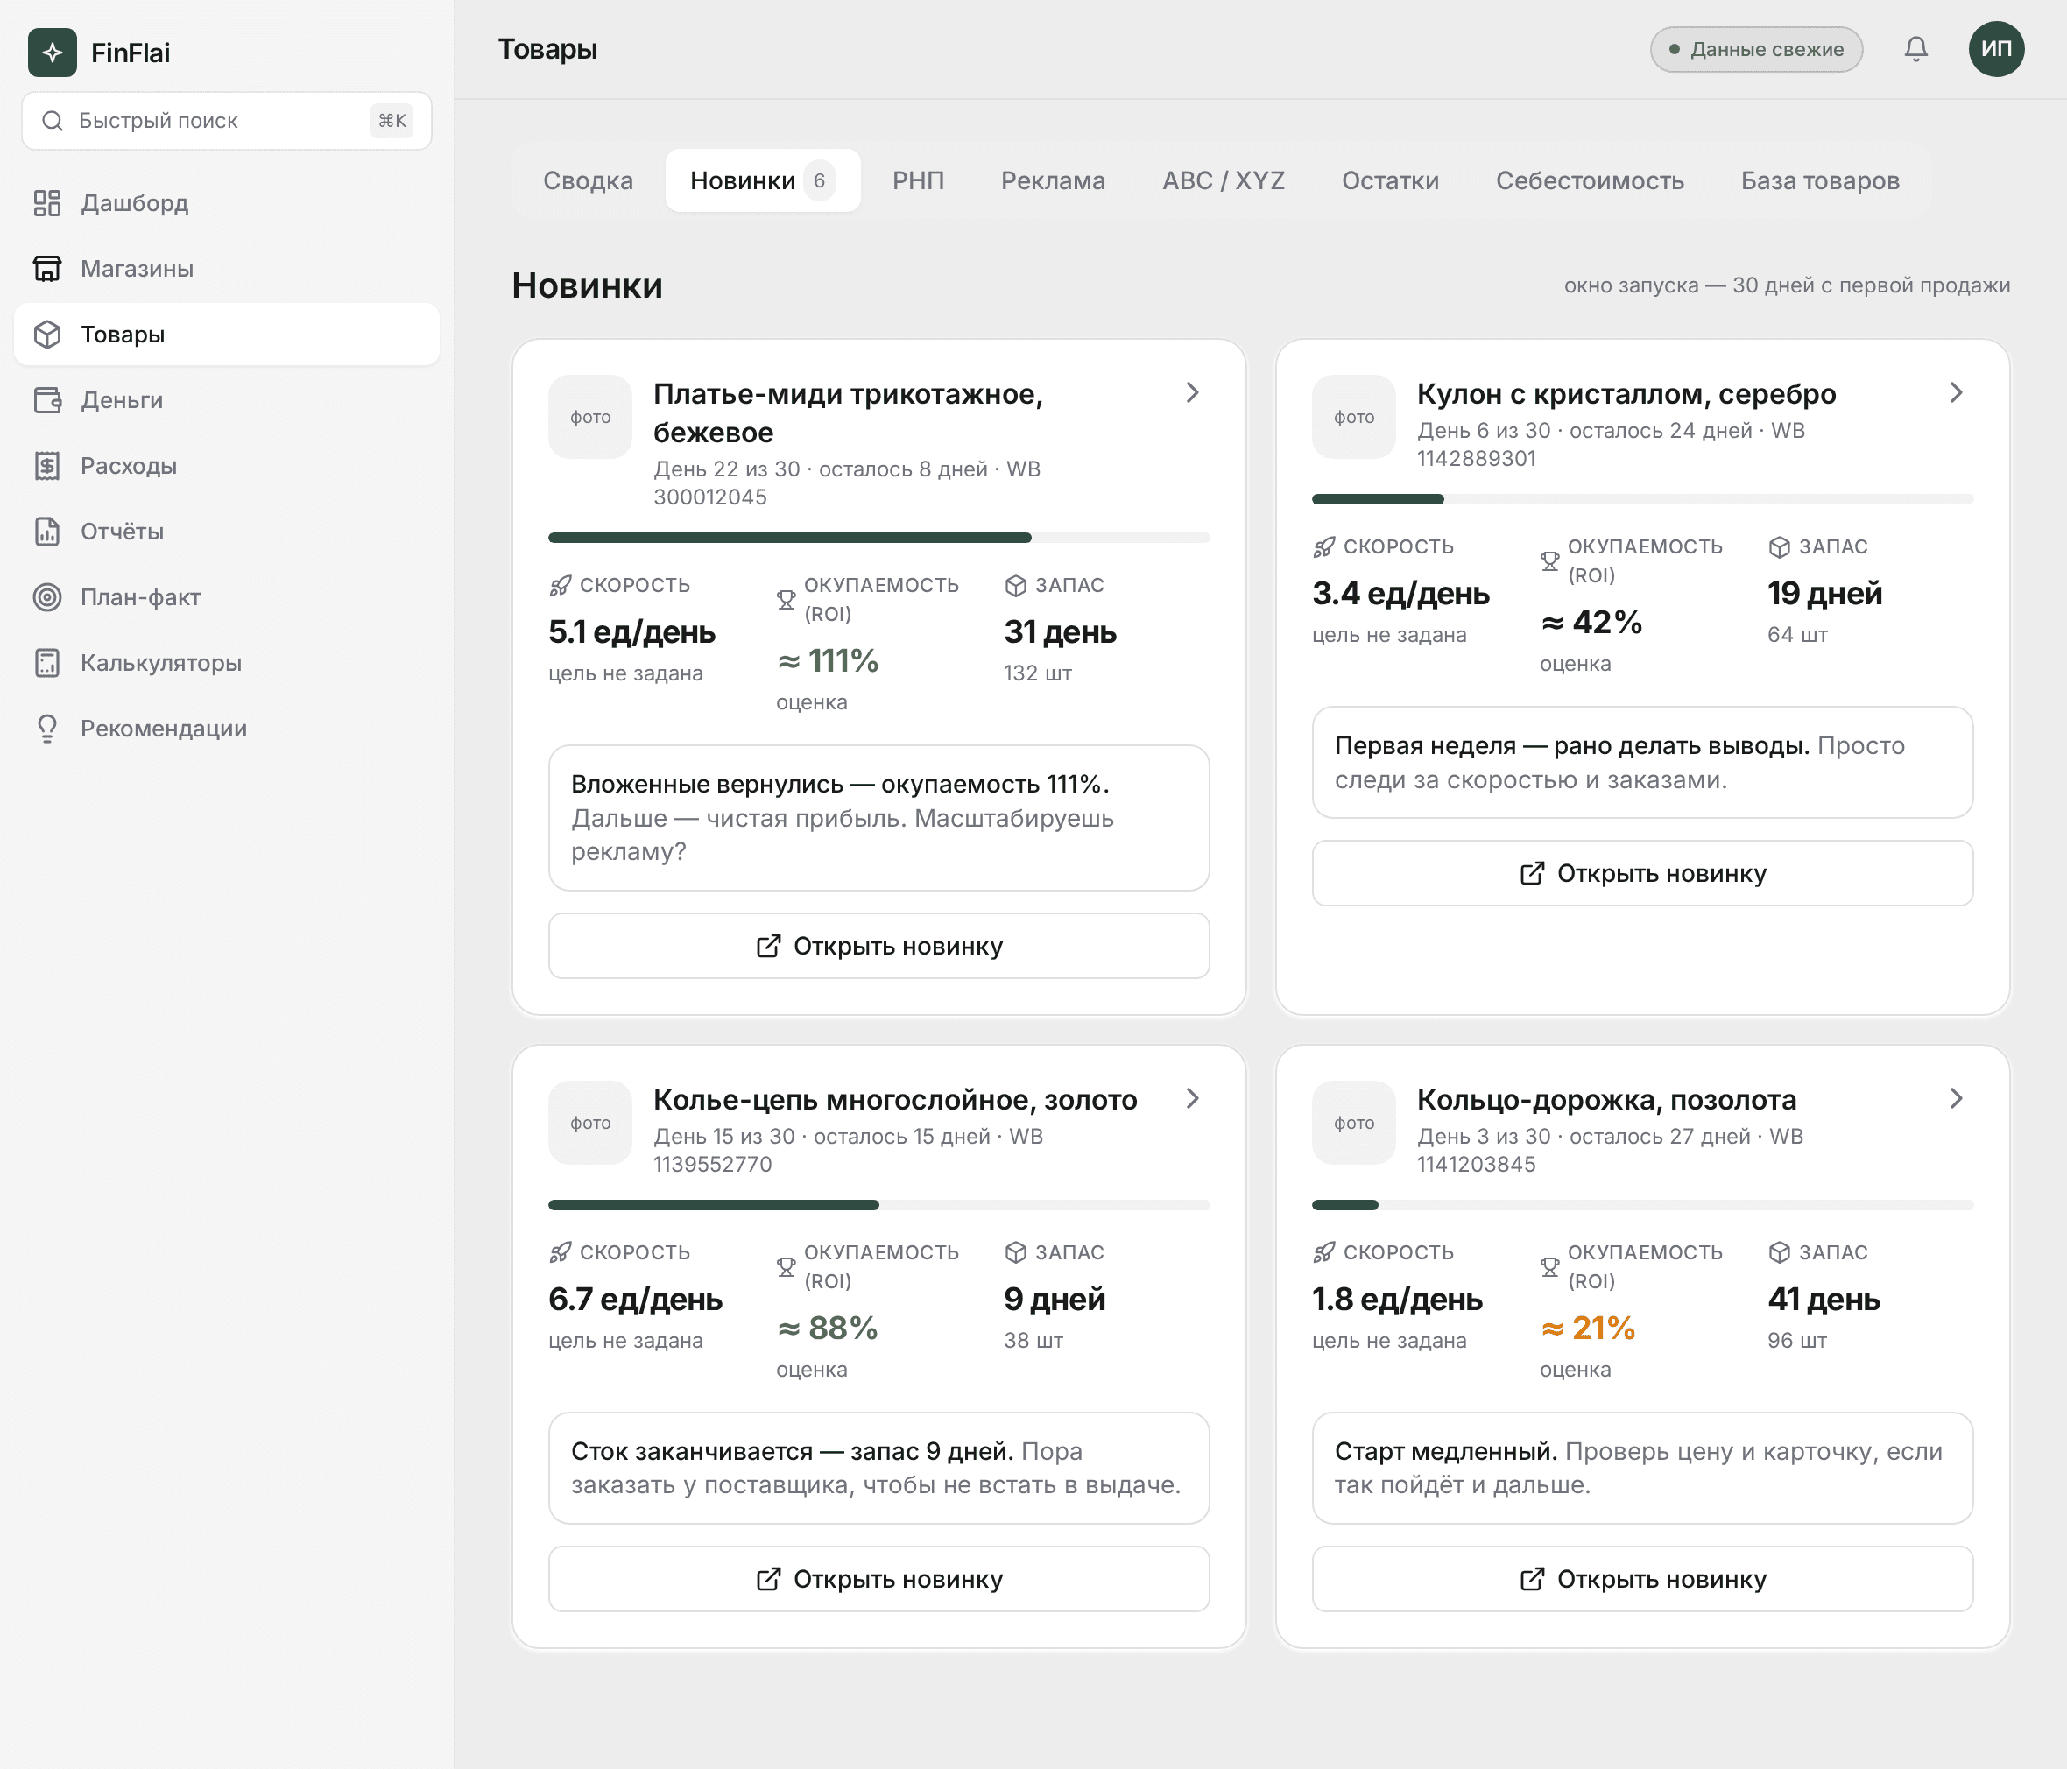Open the ABC / XYZ tab
The width and height of the screenshot is (2067, 1769).
[1223, 180]
